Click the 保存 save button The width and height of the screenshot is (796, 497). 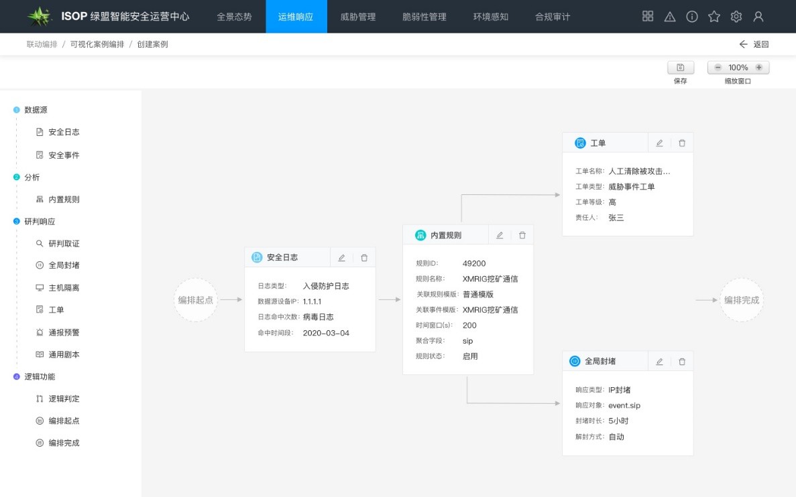click(x=680, y=68)
